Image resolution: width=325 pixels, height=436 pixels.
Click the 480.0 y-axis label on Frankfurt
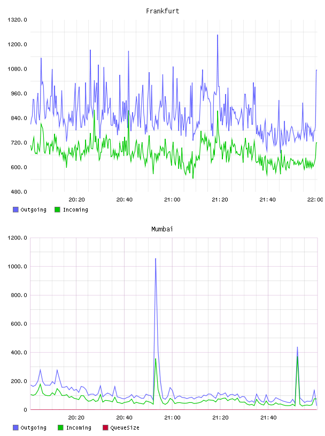tap(19, 192)
